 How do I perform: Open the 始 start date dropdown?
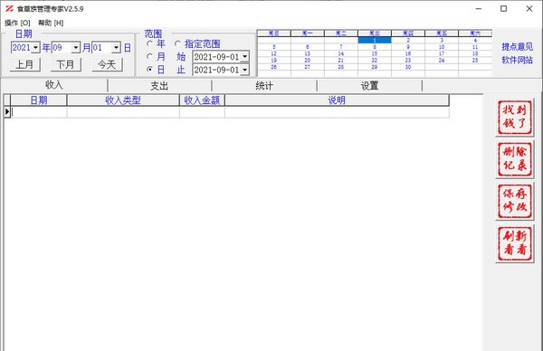245,56
